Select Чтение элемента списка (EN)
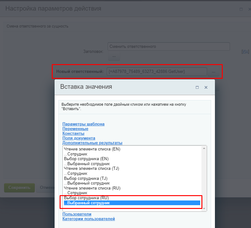Screen dimensions: 251x228 tap(132, 149)
